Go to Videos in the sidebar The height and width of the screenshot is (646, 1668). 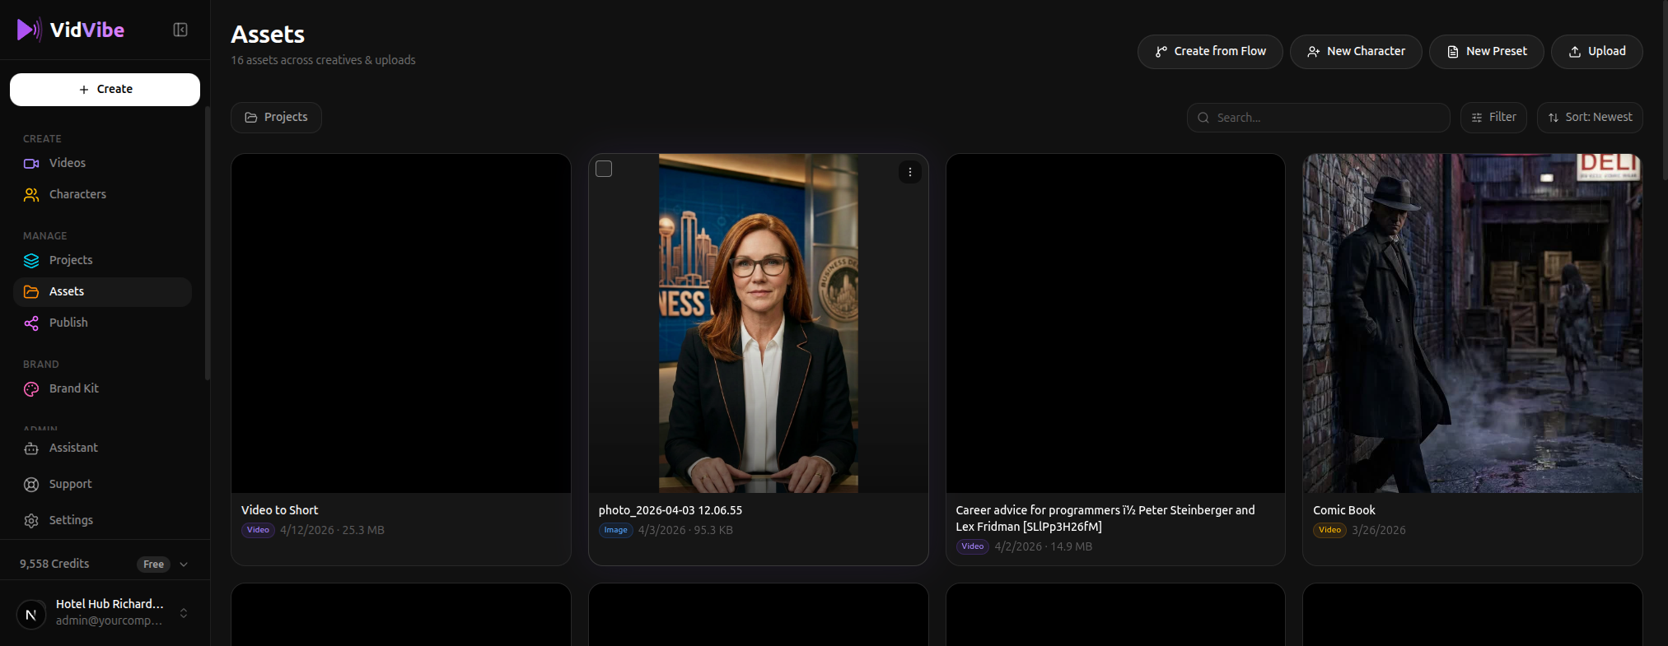(x=67, y=163)
